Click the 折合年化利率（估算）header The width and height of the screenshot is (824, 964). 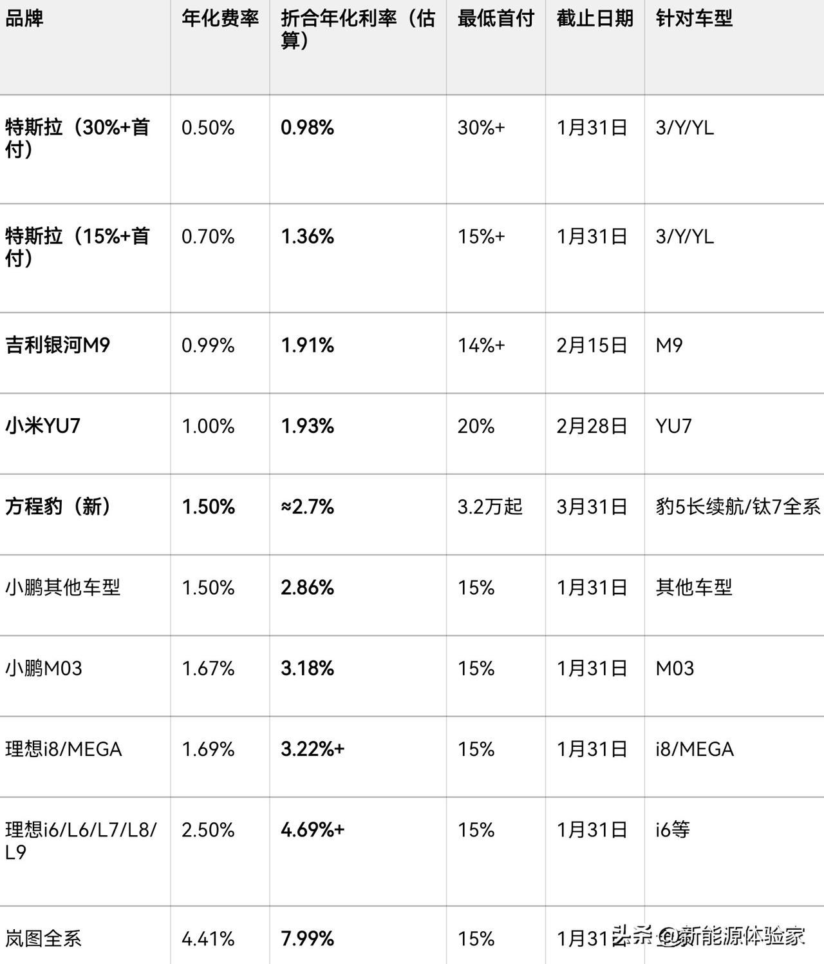pos(358,30)
